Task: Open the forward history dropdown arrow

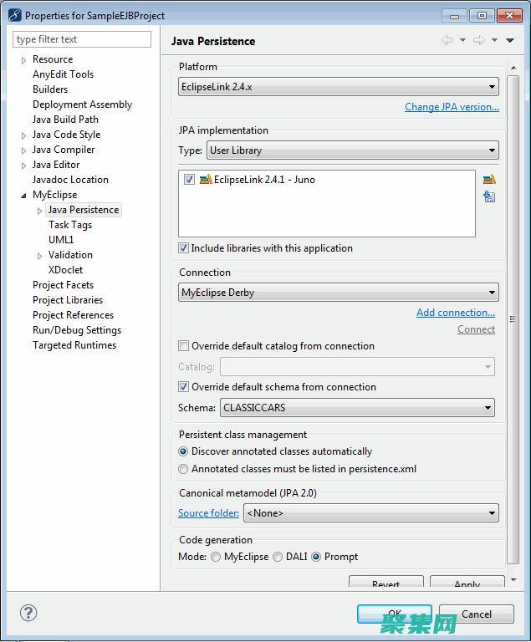Action: pos(494,40)
